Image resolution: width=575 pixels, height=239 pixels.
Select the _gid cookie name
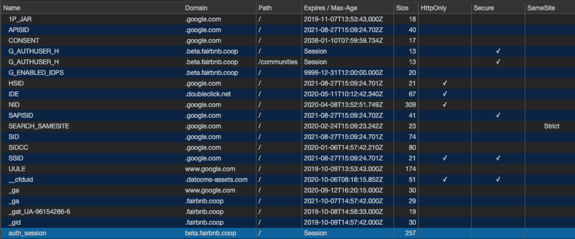click(x=14, y=222)
